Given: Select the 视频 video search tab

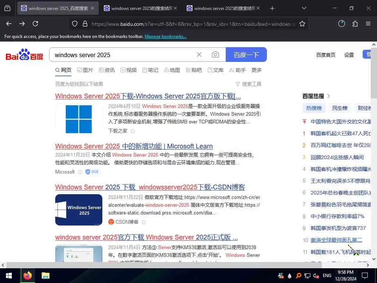Looking at the screenshot, I should [x=128, y=70].
